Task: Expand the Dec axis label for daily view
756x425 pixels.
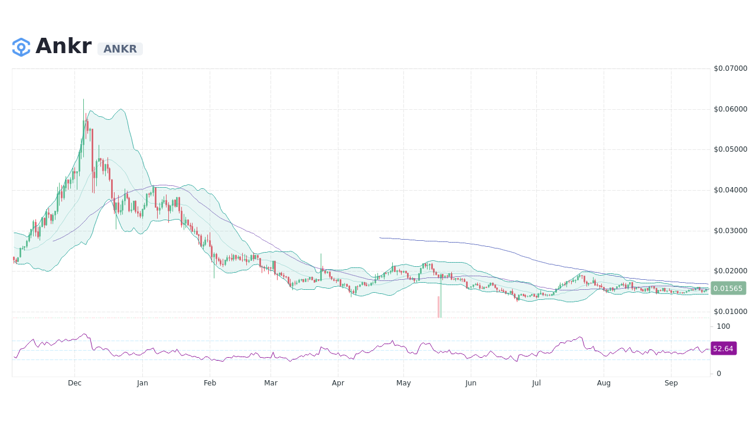Action: point(74,383)
